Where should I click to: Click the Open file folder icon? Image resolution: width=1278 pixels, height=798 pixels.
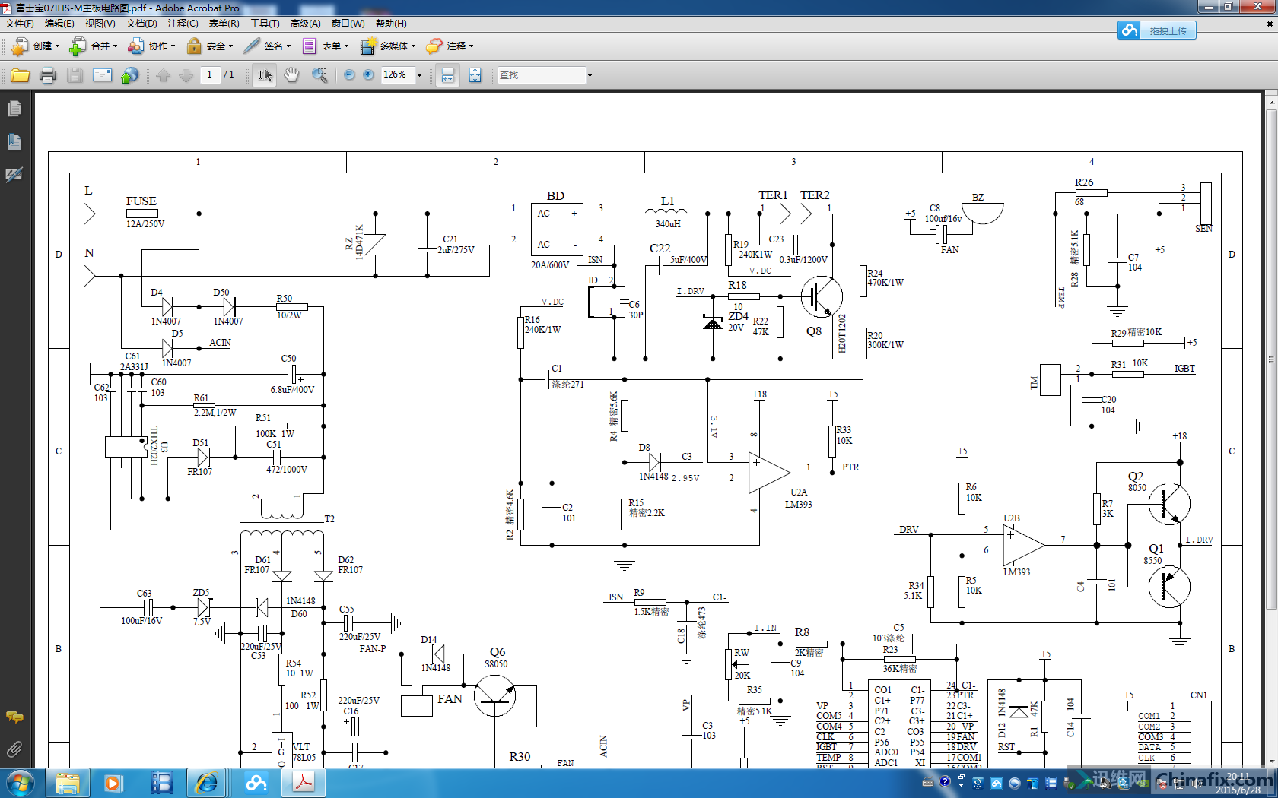point(20,75)
